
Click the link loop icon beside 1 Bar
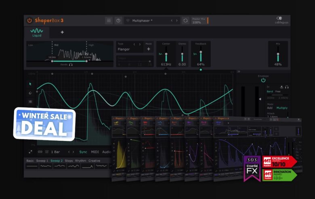coord(40,152)
